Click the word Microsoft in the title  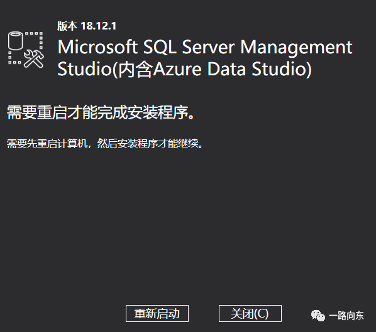click(97, 47)
